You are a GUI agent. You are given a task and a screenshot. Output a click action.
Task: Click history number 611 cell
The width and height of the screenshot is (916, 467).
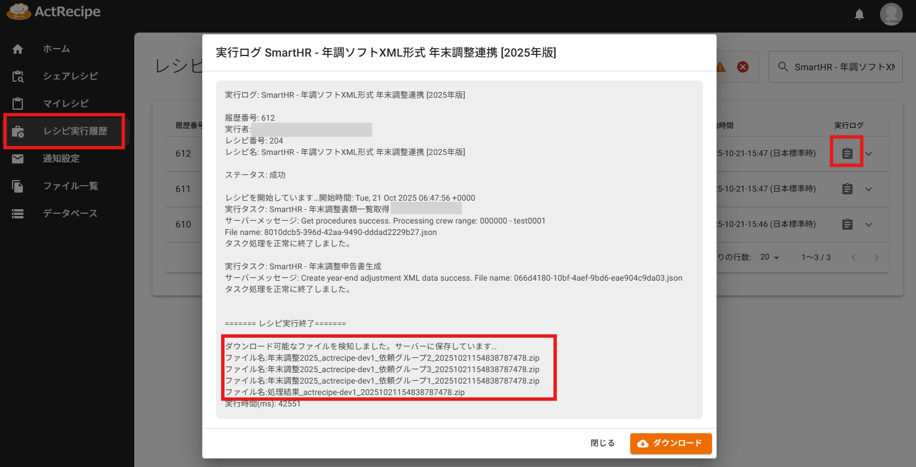(183, 189)
